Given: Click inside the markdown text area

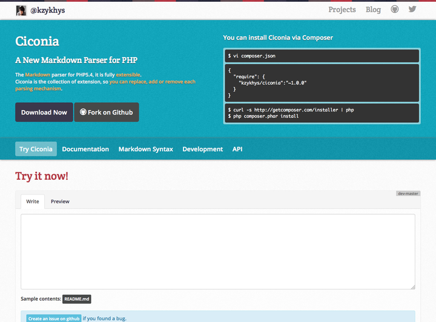Looking at the screenshot, I should click(218, 252).
